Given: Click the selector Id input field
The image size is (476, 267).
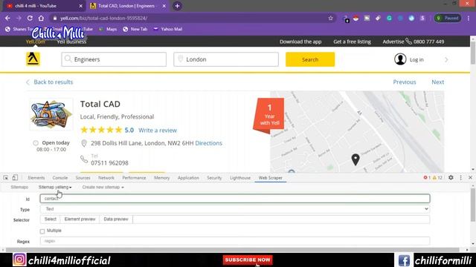Looking at the screenshot, I should point(235,199).
